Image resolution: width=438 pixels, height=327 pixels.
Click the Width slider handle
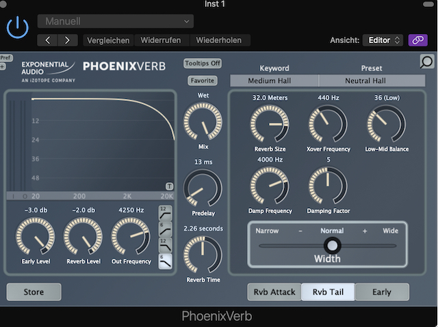click(332, 246)
